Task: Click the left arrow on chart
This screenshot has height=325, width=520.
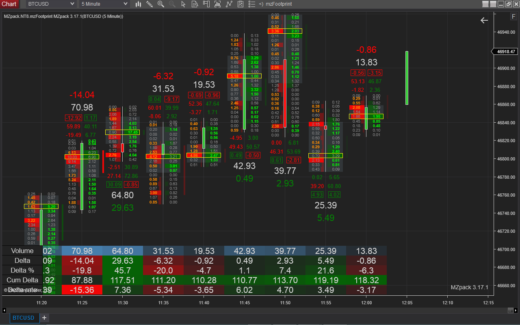Action: [484, 20]
